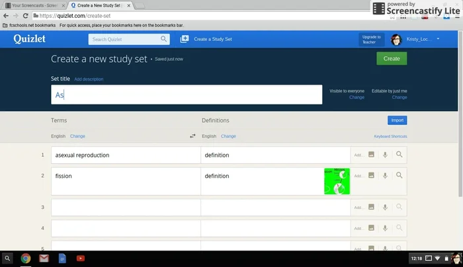Click the swap terms and definitions icon

[x=192, y=136]
